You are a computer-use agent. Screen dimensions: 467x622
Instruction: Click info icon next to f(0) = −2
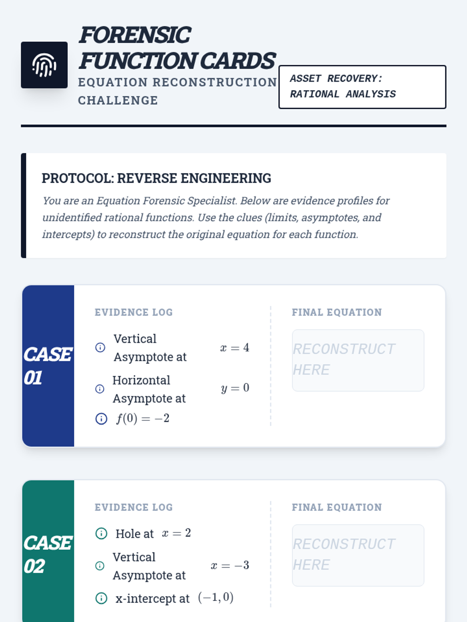point(101,419)
